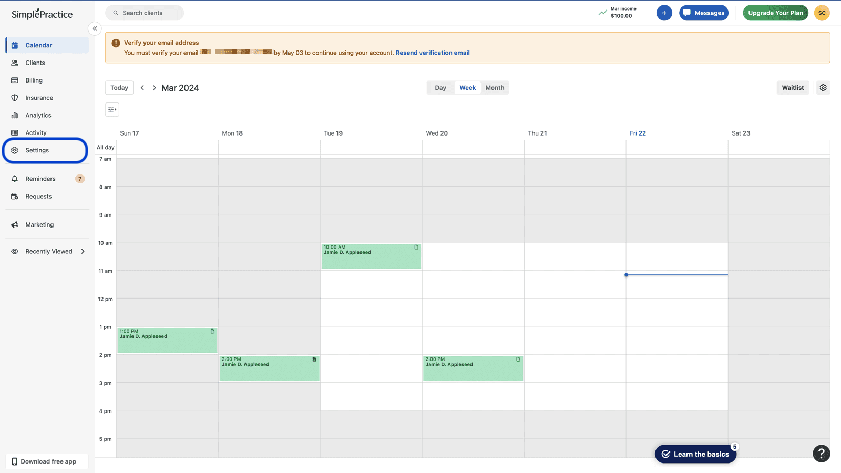Open the Billing section

click(x=34, y=80)
